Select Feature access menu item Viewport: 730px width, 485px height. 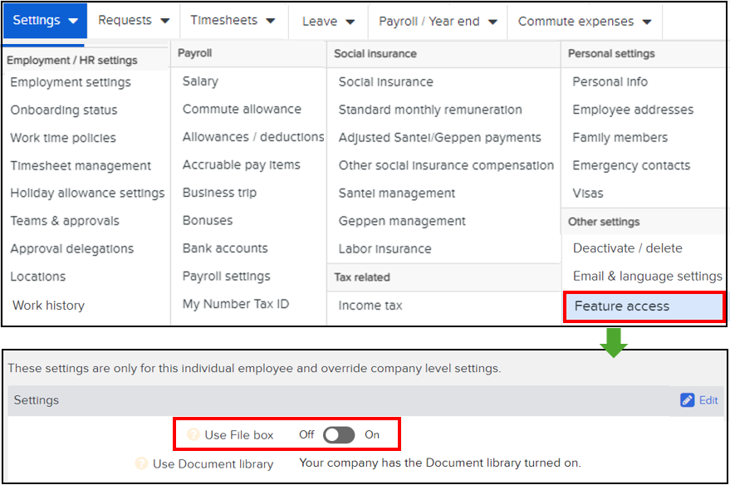pos(621,306)
